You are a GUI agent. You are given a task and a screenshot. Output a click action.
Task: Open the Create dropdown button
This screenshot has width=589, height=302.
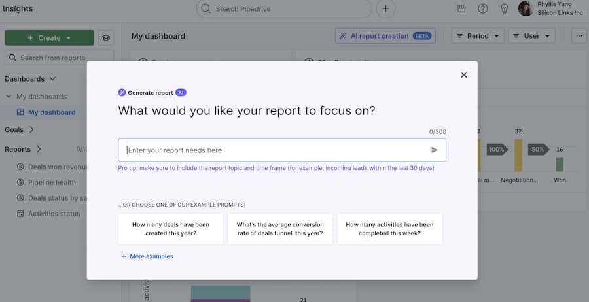click(x=49, y=38)
